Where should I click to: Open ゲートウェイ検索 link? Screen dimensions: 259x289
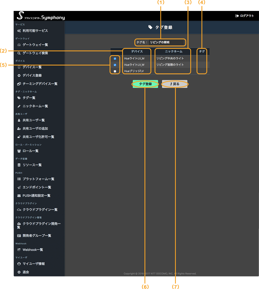[x=35, y=53]
